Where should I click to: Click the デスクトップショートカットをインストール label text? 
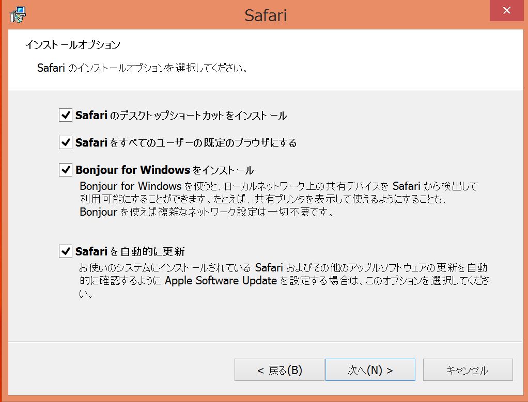point(198,116)
